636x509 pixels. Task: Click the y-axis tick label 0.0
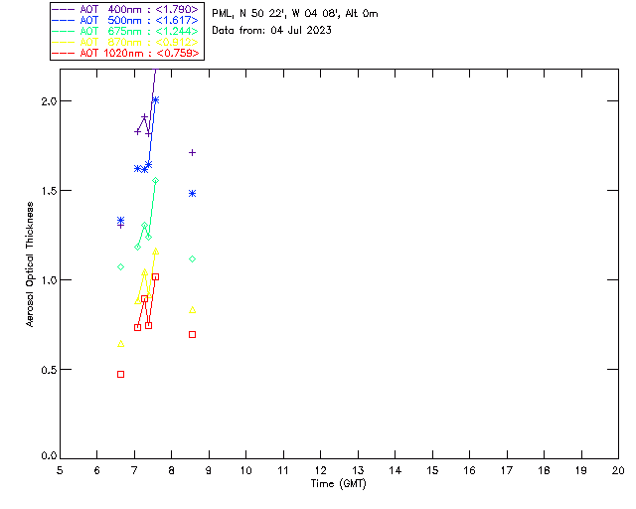click(49, 456)
